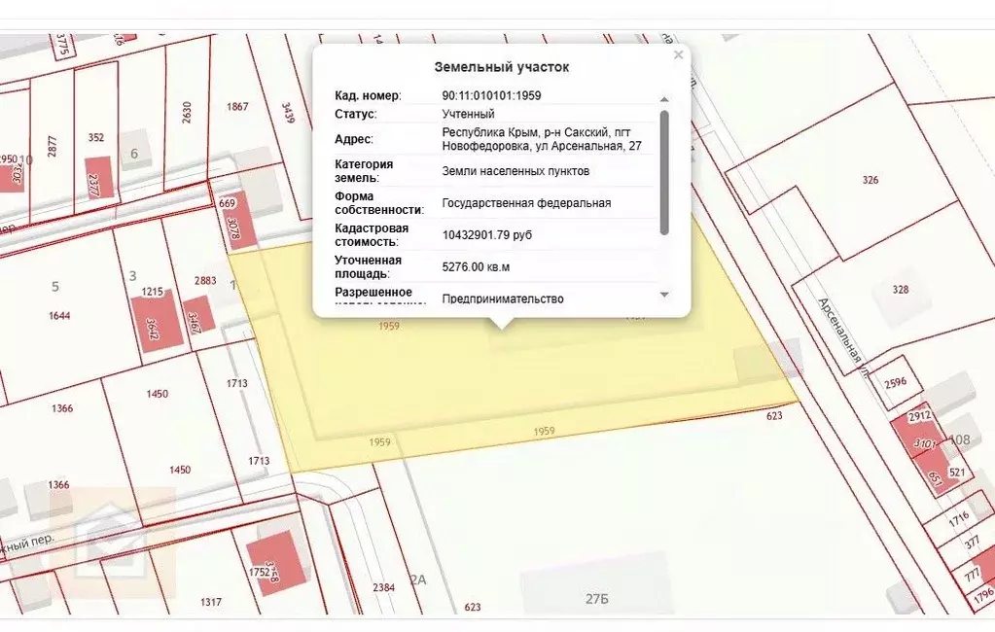This screenshot has height=632, width=995.
Task: Select parcel 326 on the map
Action: coord(870,180)
